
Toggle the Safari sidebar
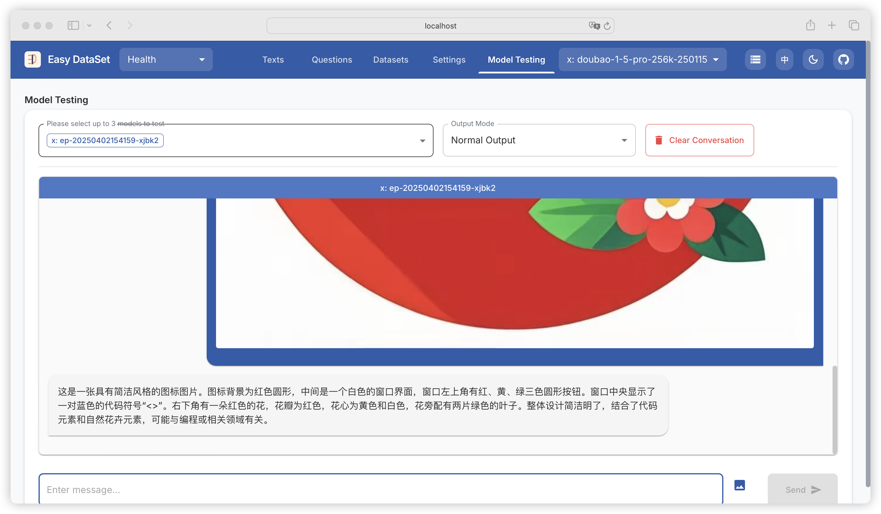click(73, 25)
